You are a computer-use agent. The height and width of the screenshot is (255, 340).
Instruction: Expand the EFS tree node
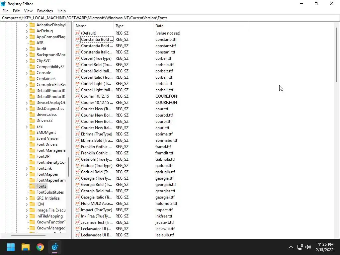click(x=27, y=127)
